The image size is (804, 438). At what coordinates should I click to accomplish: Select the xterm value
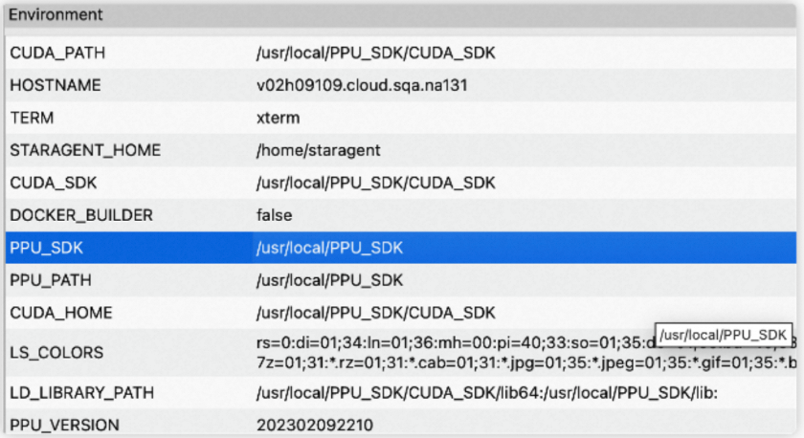pos(278,118)
